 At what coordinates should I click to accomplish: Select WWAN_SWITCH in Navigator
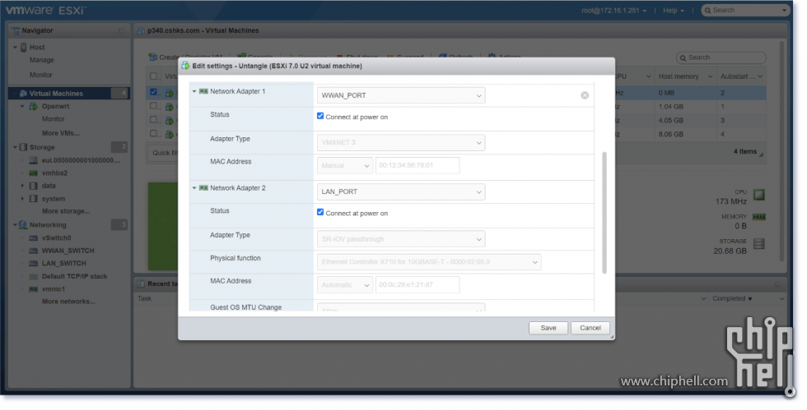(68, 251)
